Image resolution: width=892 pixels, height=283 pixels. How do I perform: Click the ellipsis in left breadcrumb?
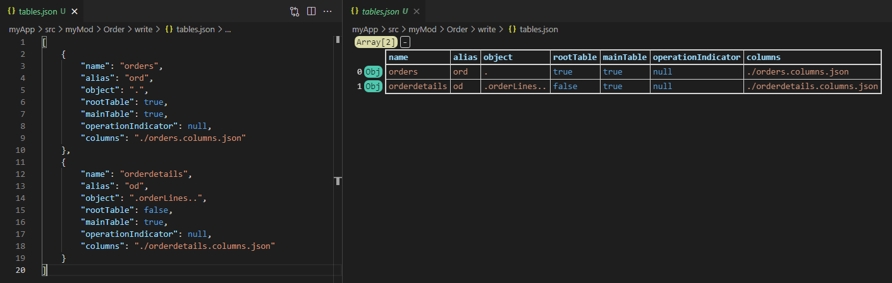pos(228,29)
